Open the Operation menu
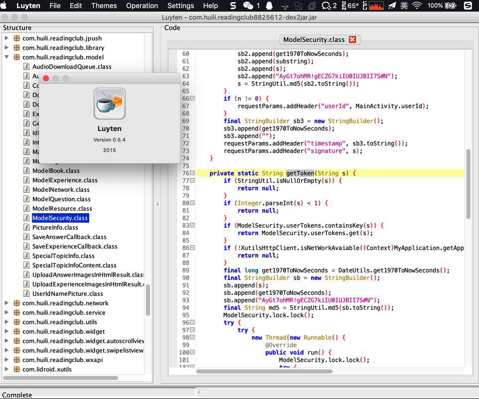479x399 pixels. coord(142,5)
